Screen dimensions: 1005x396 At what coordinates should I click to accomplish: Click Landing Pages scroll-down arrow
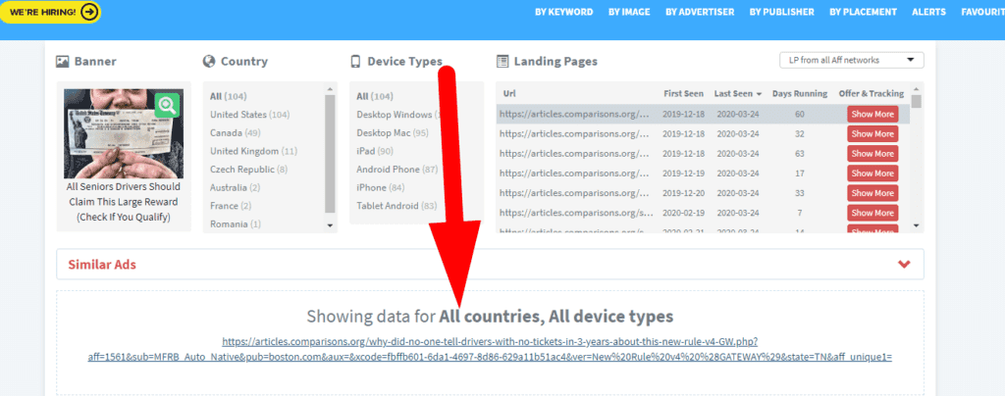click(x=916, y=225)
